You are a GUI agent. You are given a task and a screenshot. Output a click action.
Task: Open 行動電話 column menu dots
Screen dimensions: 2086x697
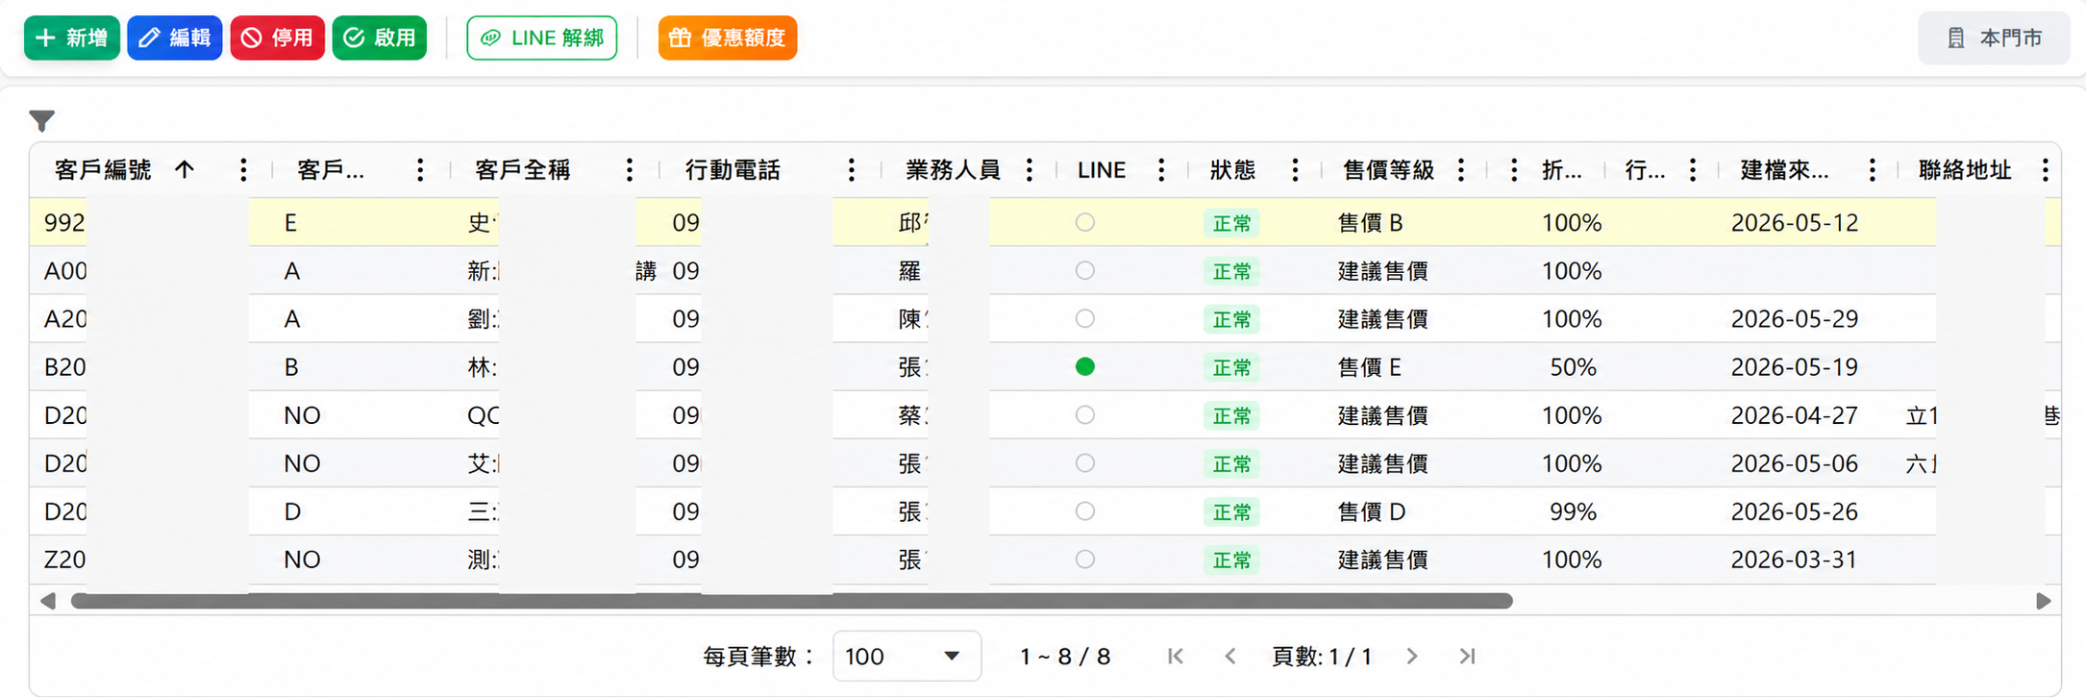pyautogui.click(x=851, y=170)
